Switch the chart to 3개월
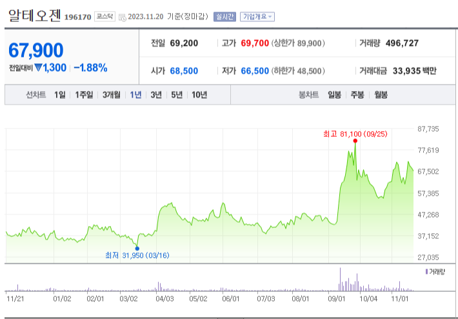The width and height of the screenshot is (458, 319). (112, 95)
